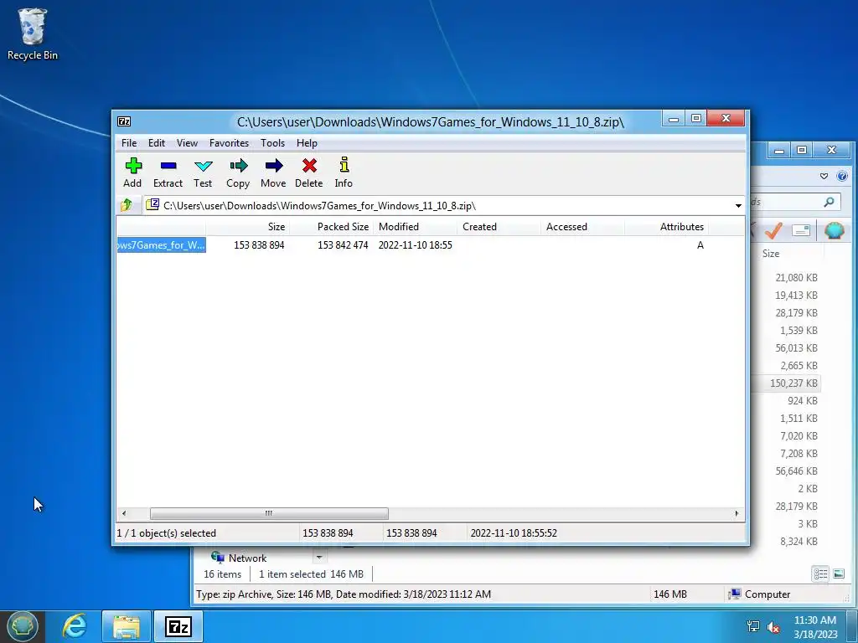Open the File menu
This screenshot has width=858, height=643.
coord(129,142)
